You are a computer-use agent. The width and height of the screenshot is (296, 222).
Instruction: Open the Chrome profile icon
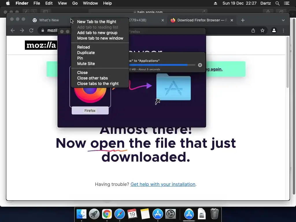pos(274,30)
